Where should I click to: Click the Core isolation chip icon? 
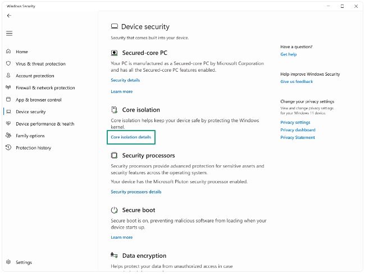(114, 110)
